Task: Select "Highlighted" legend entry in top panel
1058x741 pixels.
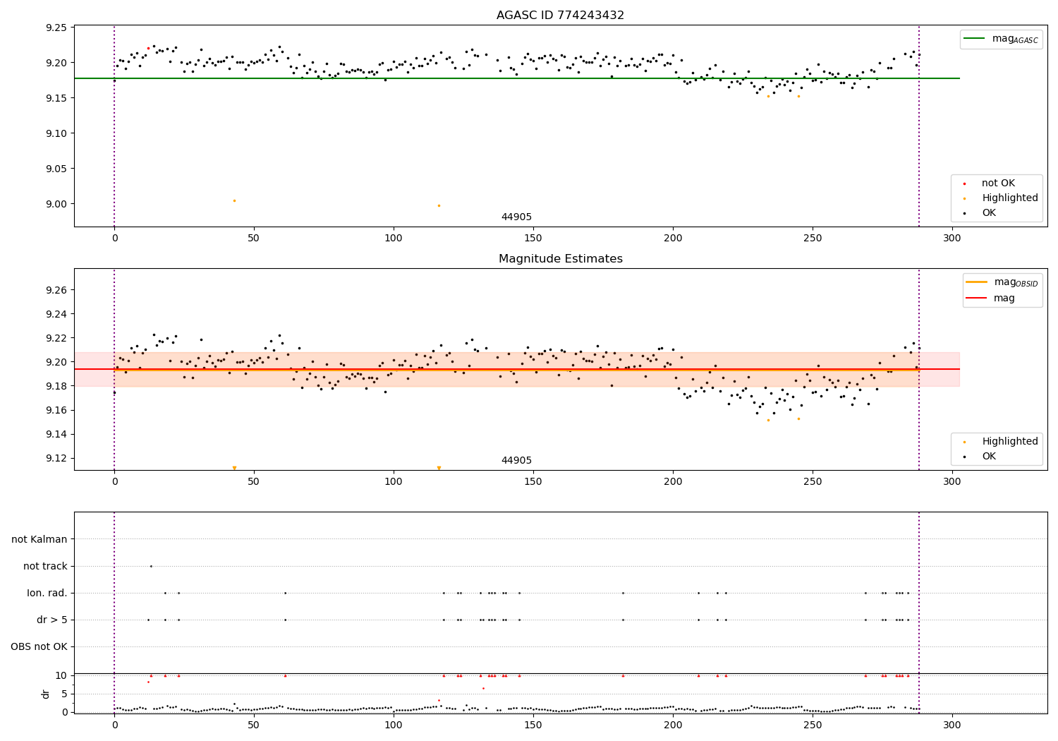Action: tap(1001, 198)
